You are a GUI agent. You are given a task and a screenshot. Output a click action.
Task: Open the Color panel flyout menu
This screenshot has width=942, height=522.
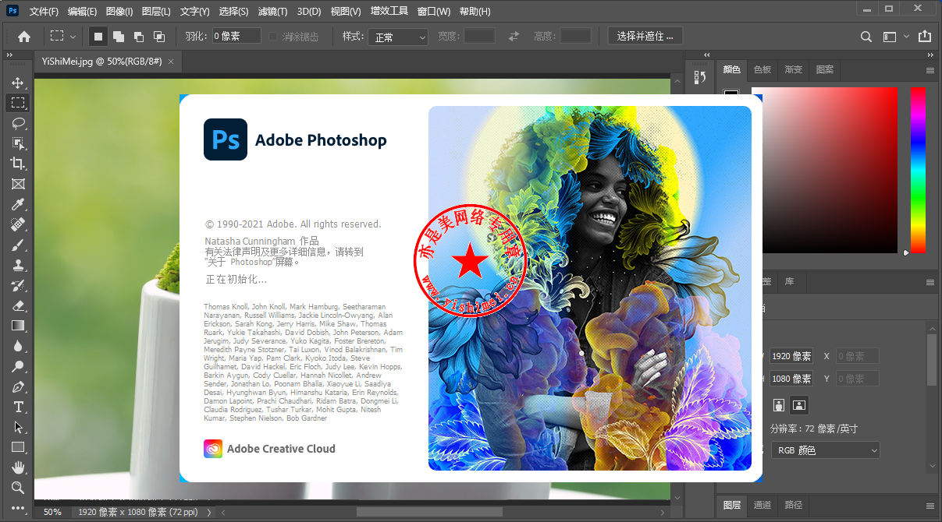coord(930,70)
